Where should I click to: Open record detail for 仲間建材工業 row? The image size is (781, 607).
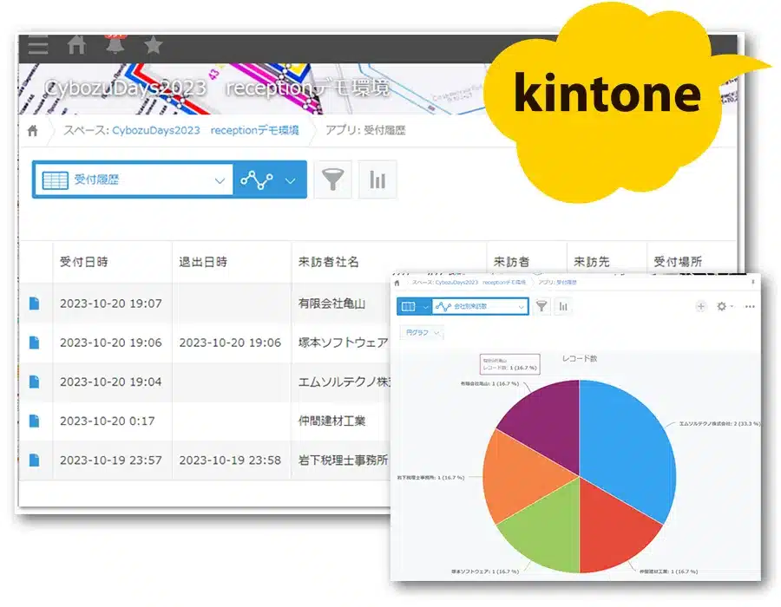pos(35,421)
